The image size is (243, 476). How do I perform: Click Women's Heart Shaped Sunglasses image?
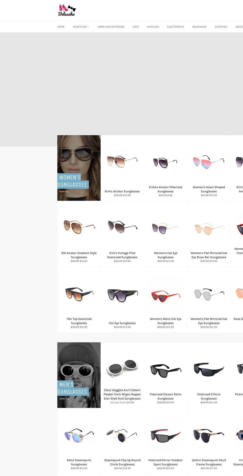pos(209,162)
